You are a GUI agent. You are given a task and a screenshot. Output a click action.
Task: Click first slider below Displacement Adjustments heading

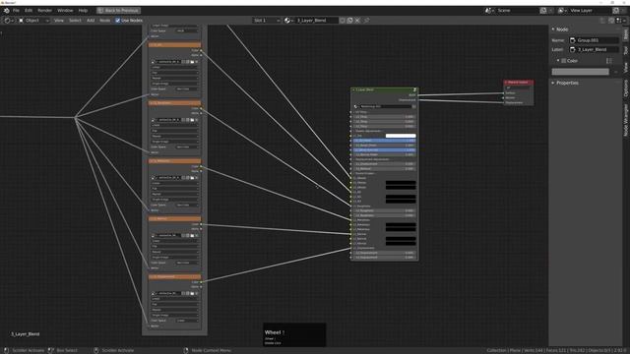pos(385,164)
